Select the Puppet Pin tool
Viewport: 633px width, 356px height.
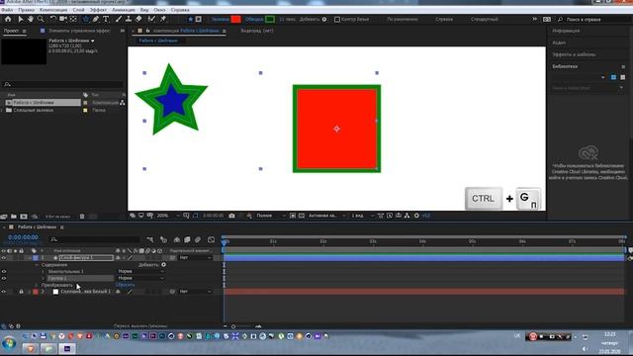point(163,19)
